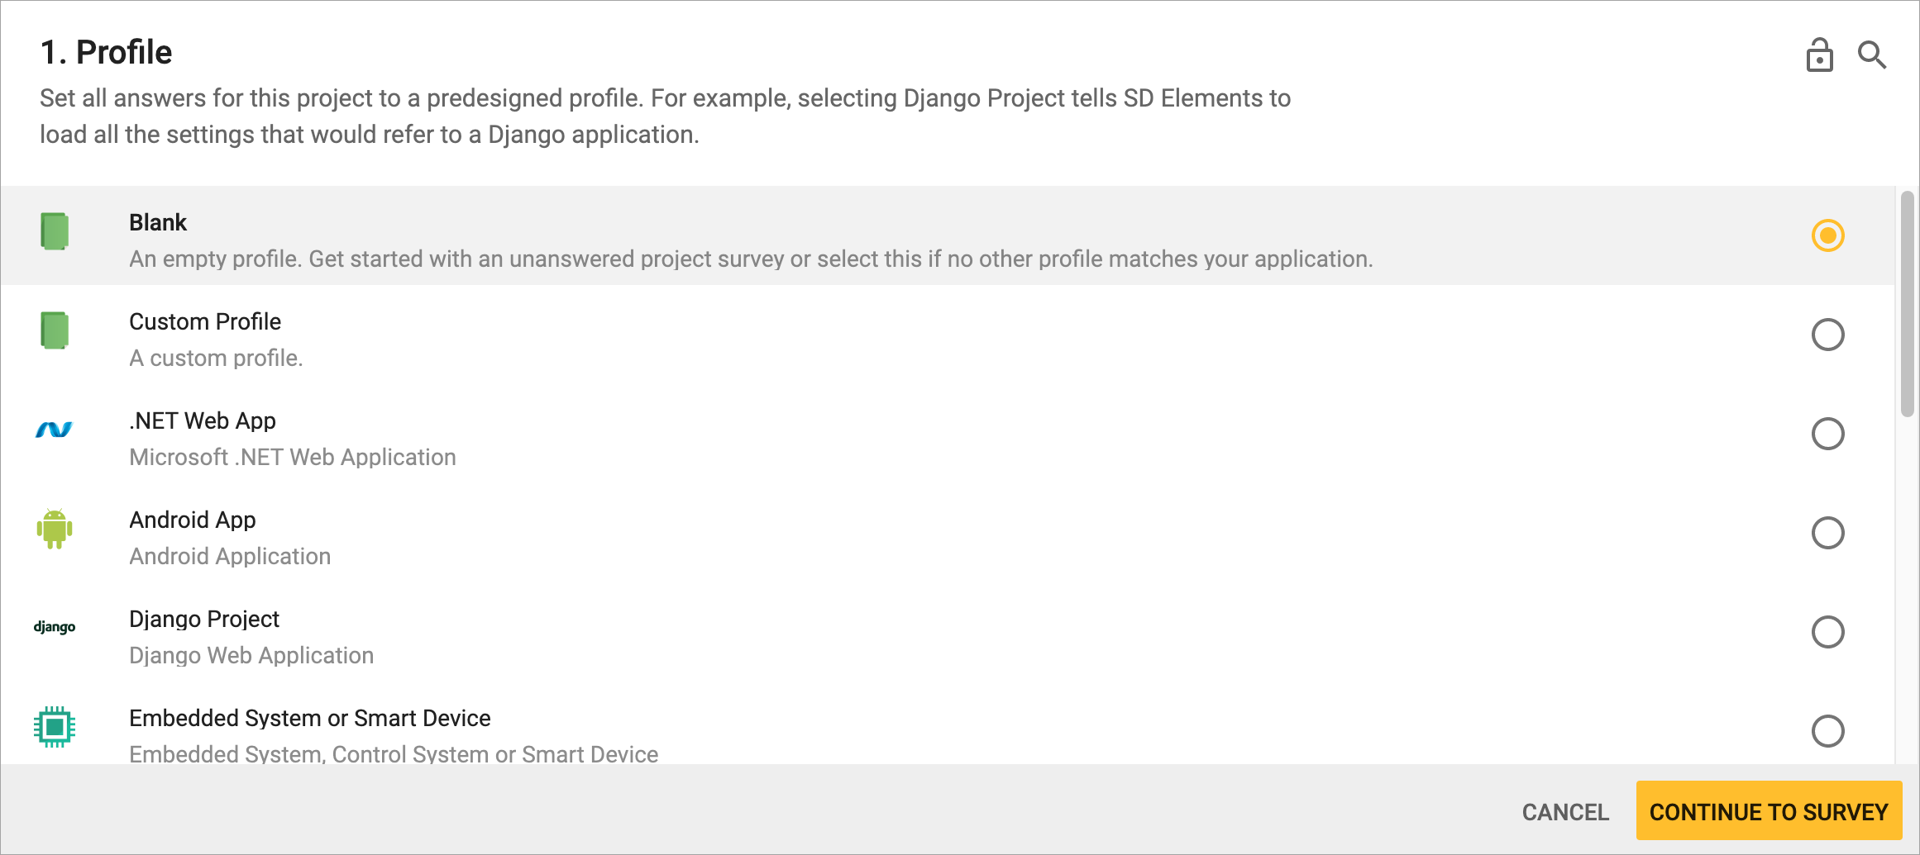Click the Embedded System chip icon
This screenshot has height=855, width=1920.
tap(55, 728)
